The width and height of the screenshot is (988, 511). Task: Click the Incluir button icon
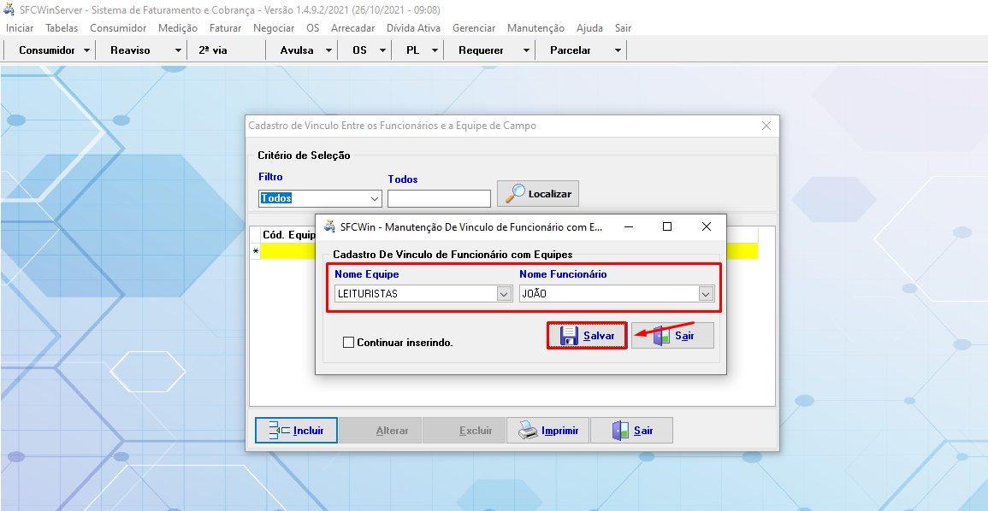tap(280, 431)
